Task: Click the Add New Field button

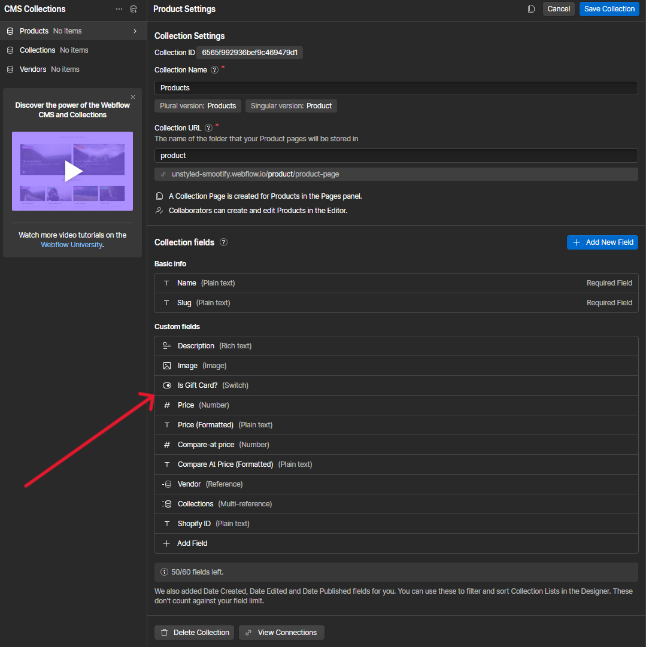Action: point(602,242)
